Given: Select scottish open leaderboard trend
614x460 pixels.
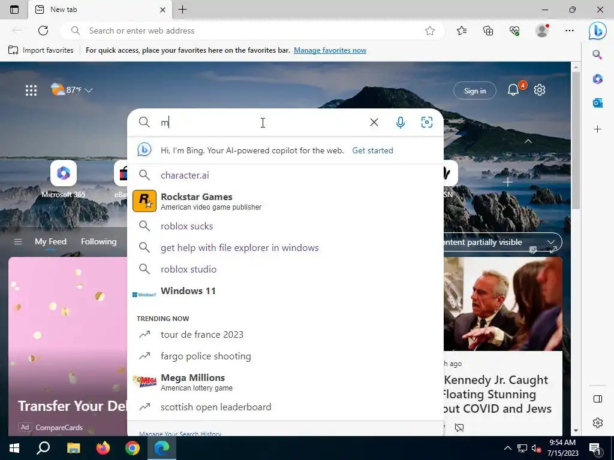Looking at the screenshot, I should click(285, 407).
